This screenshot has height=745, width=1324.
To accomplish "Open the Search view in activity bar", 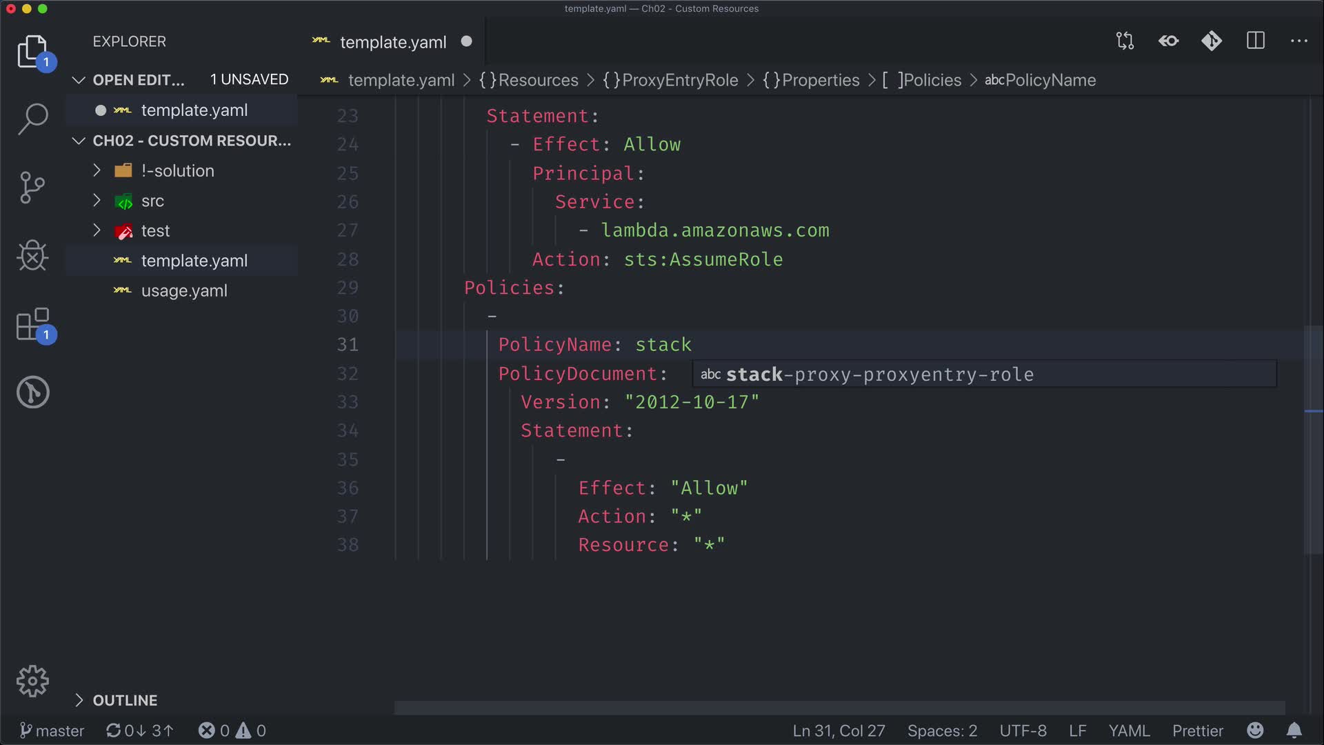I will [x=32, y=119].
